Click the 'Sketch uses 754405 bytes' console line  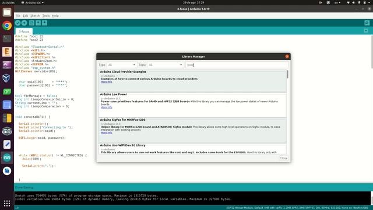tap(86, 196)
